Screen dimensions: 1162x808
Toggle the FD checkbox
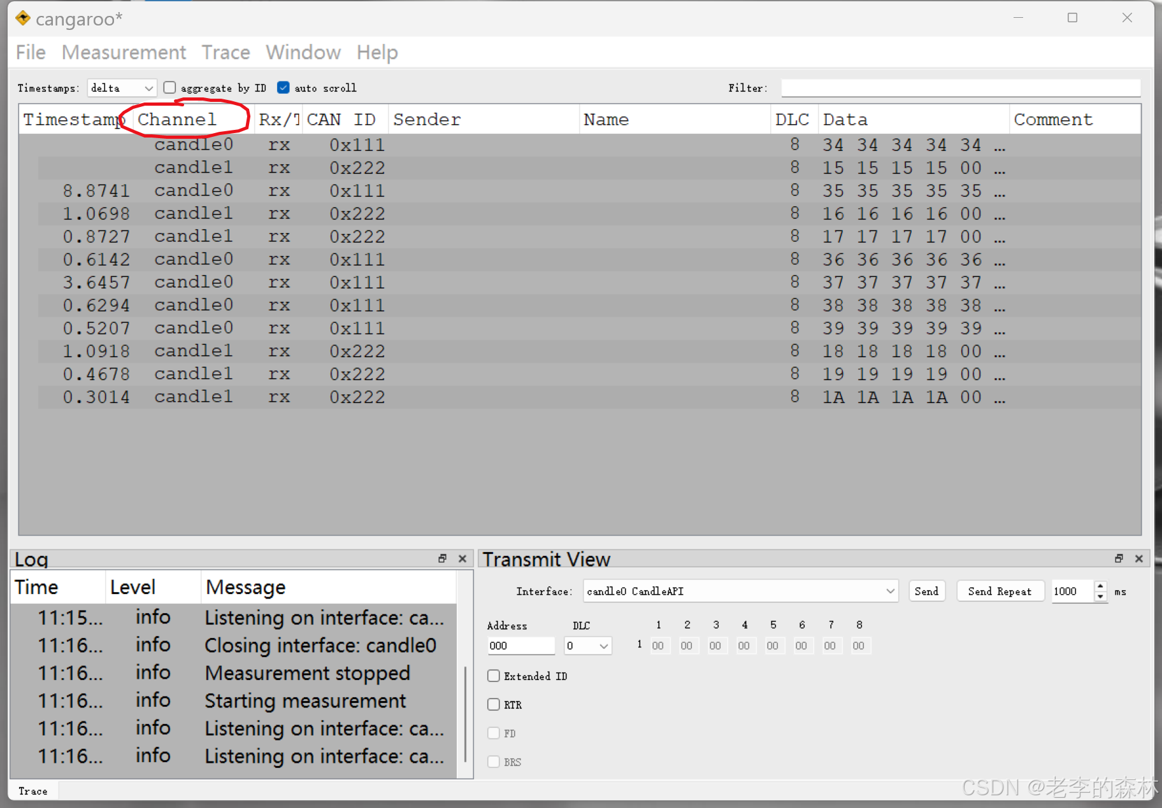coord(494,733)
